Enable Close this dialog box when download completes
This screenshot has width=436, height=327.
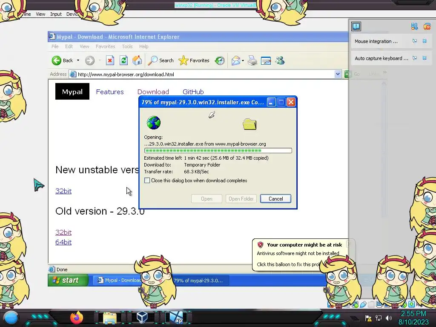coord(147,181)
